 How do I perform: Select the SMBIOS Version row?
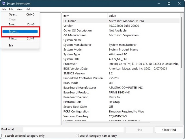pos(121,73)
